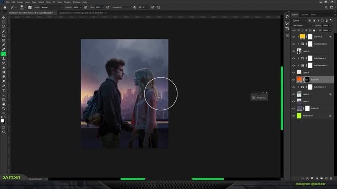Switch to the Paths tab
The image size is (337, 189).
313,15
